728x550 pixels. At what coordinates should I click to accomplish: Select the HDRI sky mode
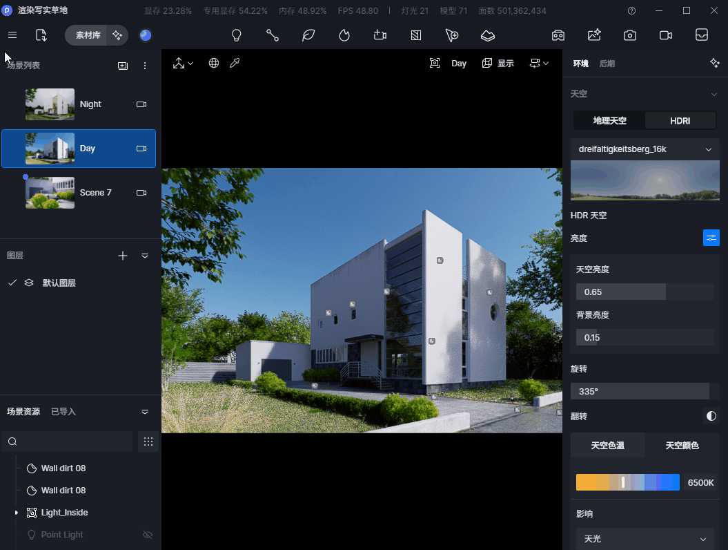[680, 121]
